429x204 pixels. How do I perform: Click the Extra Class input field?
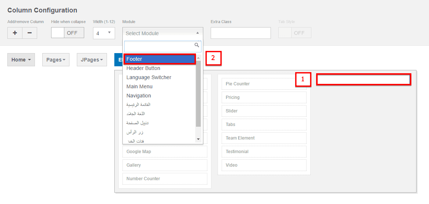coord(240,33)
